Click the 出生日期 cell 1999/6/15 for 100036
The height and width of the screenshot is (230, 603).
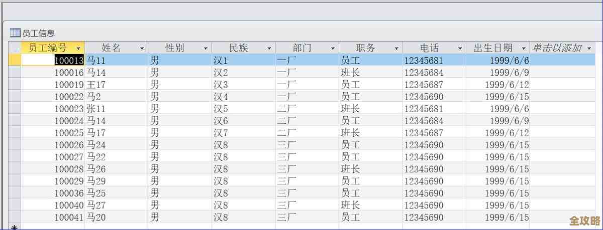[x=497, y=193]
